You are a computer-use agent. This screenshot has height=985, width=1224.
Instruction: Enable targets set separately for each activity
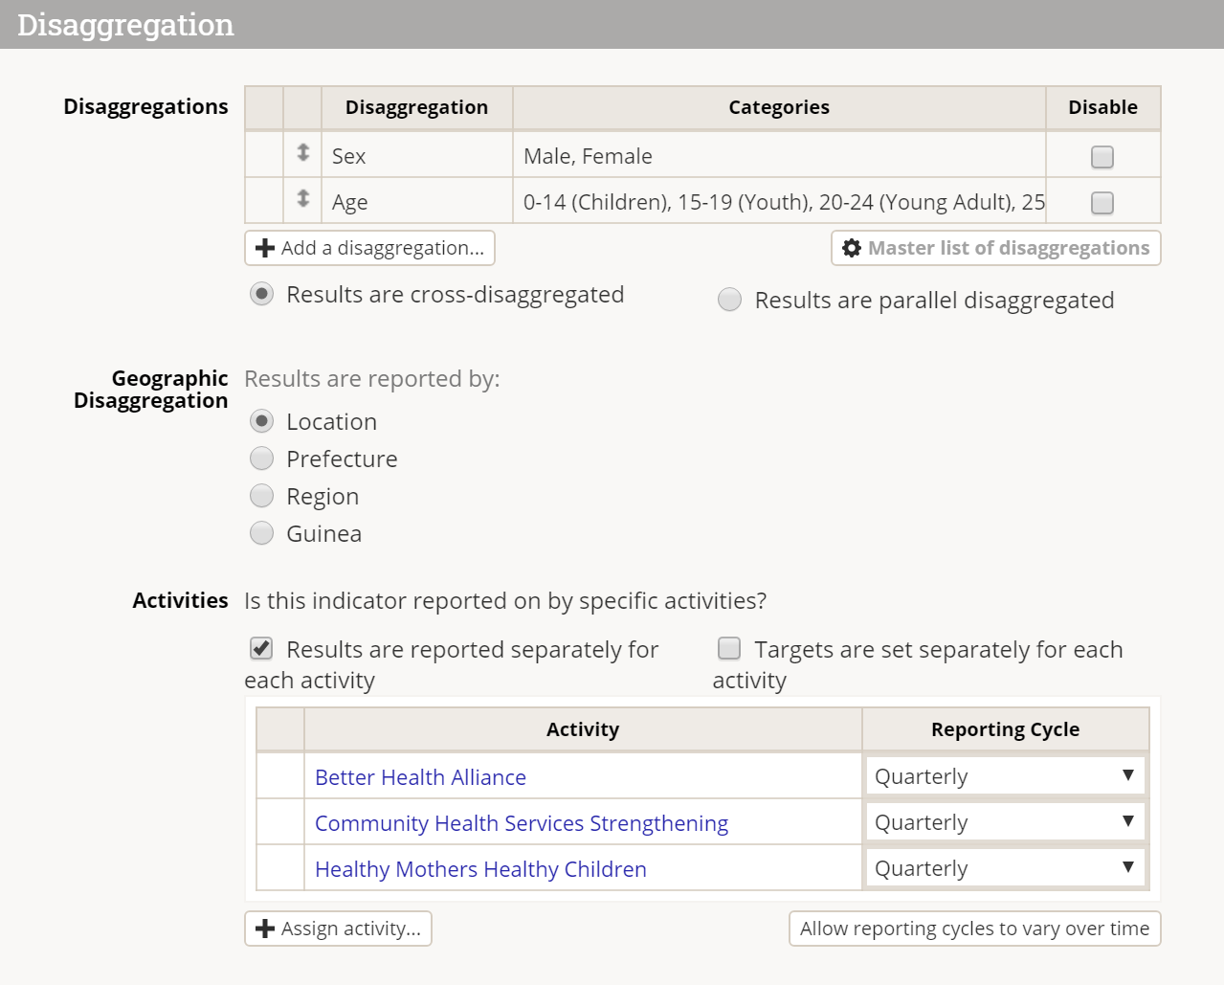tap(729, 649)
